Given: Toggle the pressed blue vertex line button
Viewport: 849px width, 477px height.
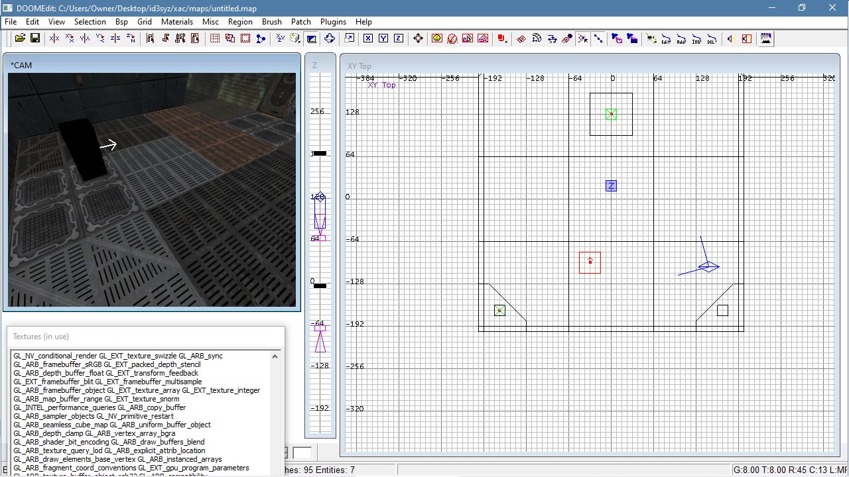Looking at the screenshot, I should point(598,38).
